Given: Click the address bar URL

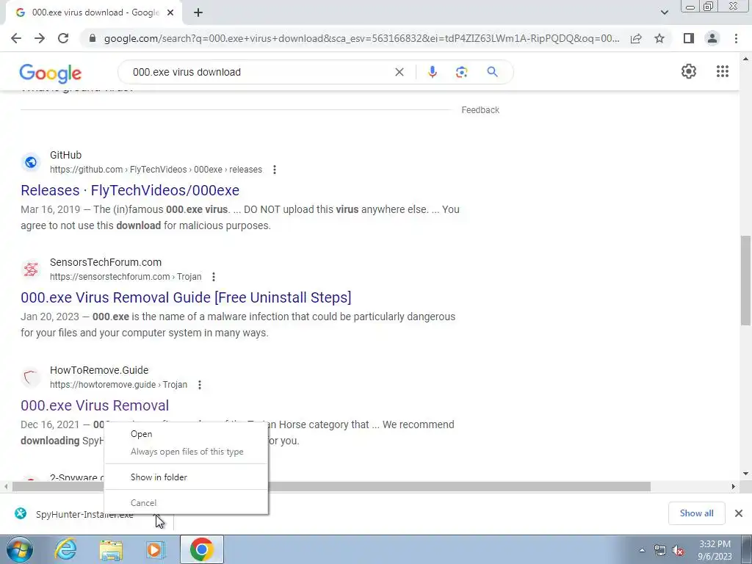Looking at the screenshot, I should click(x=361, y=38).
